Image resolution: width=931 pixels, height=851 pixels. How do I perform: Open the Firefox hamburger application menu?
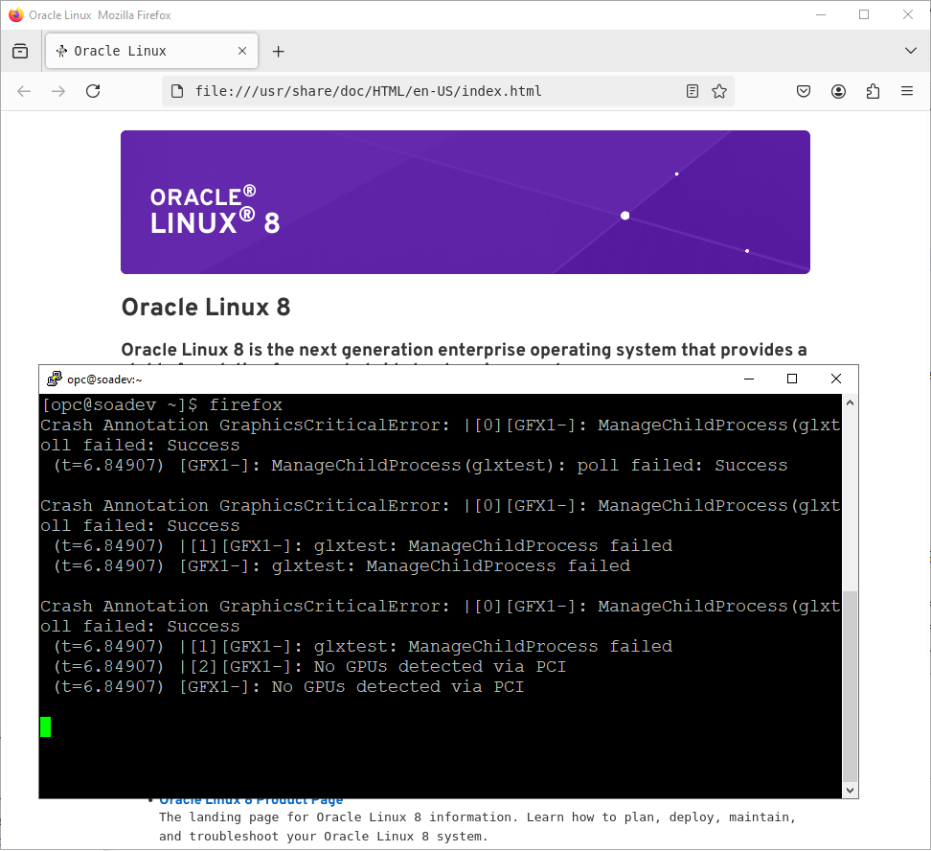907,91
